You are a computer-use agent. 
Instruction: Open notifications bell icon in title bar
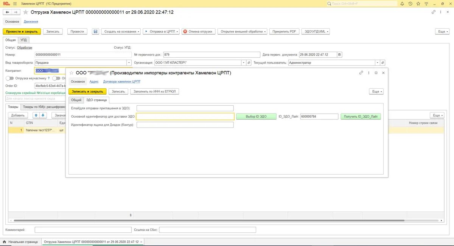click(x=403, y=3)
